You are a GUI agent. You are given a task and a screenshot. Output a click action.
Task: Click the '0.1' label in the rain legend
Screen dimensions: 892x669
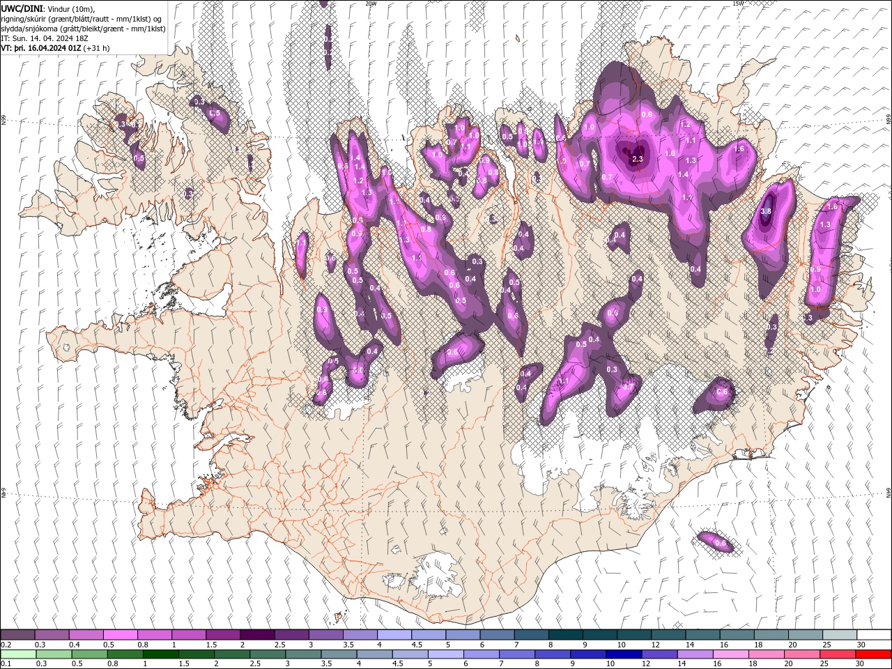pos(6,664)
